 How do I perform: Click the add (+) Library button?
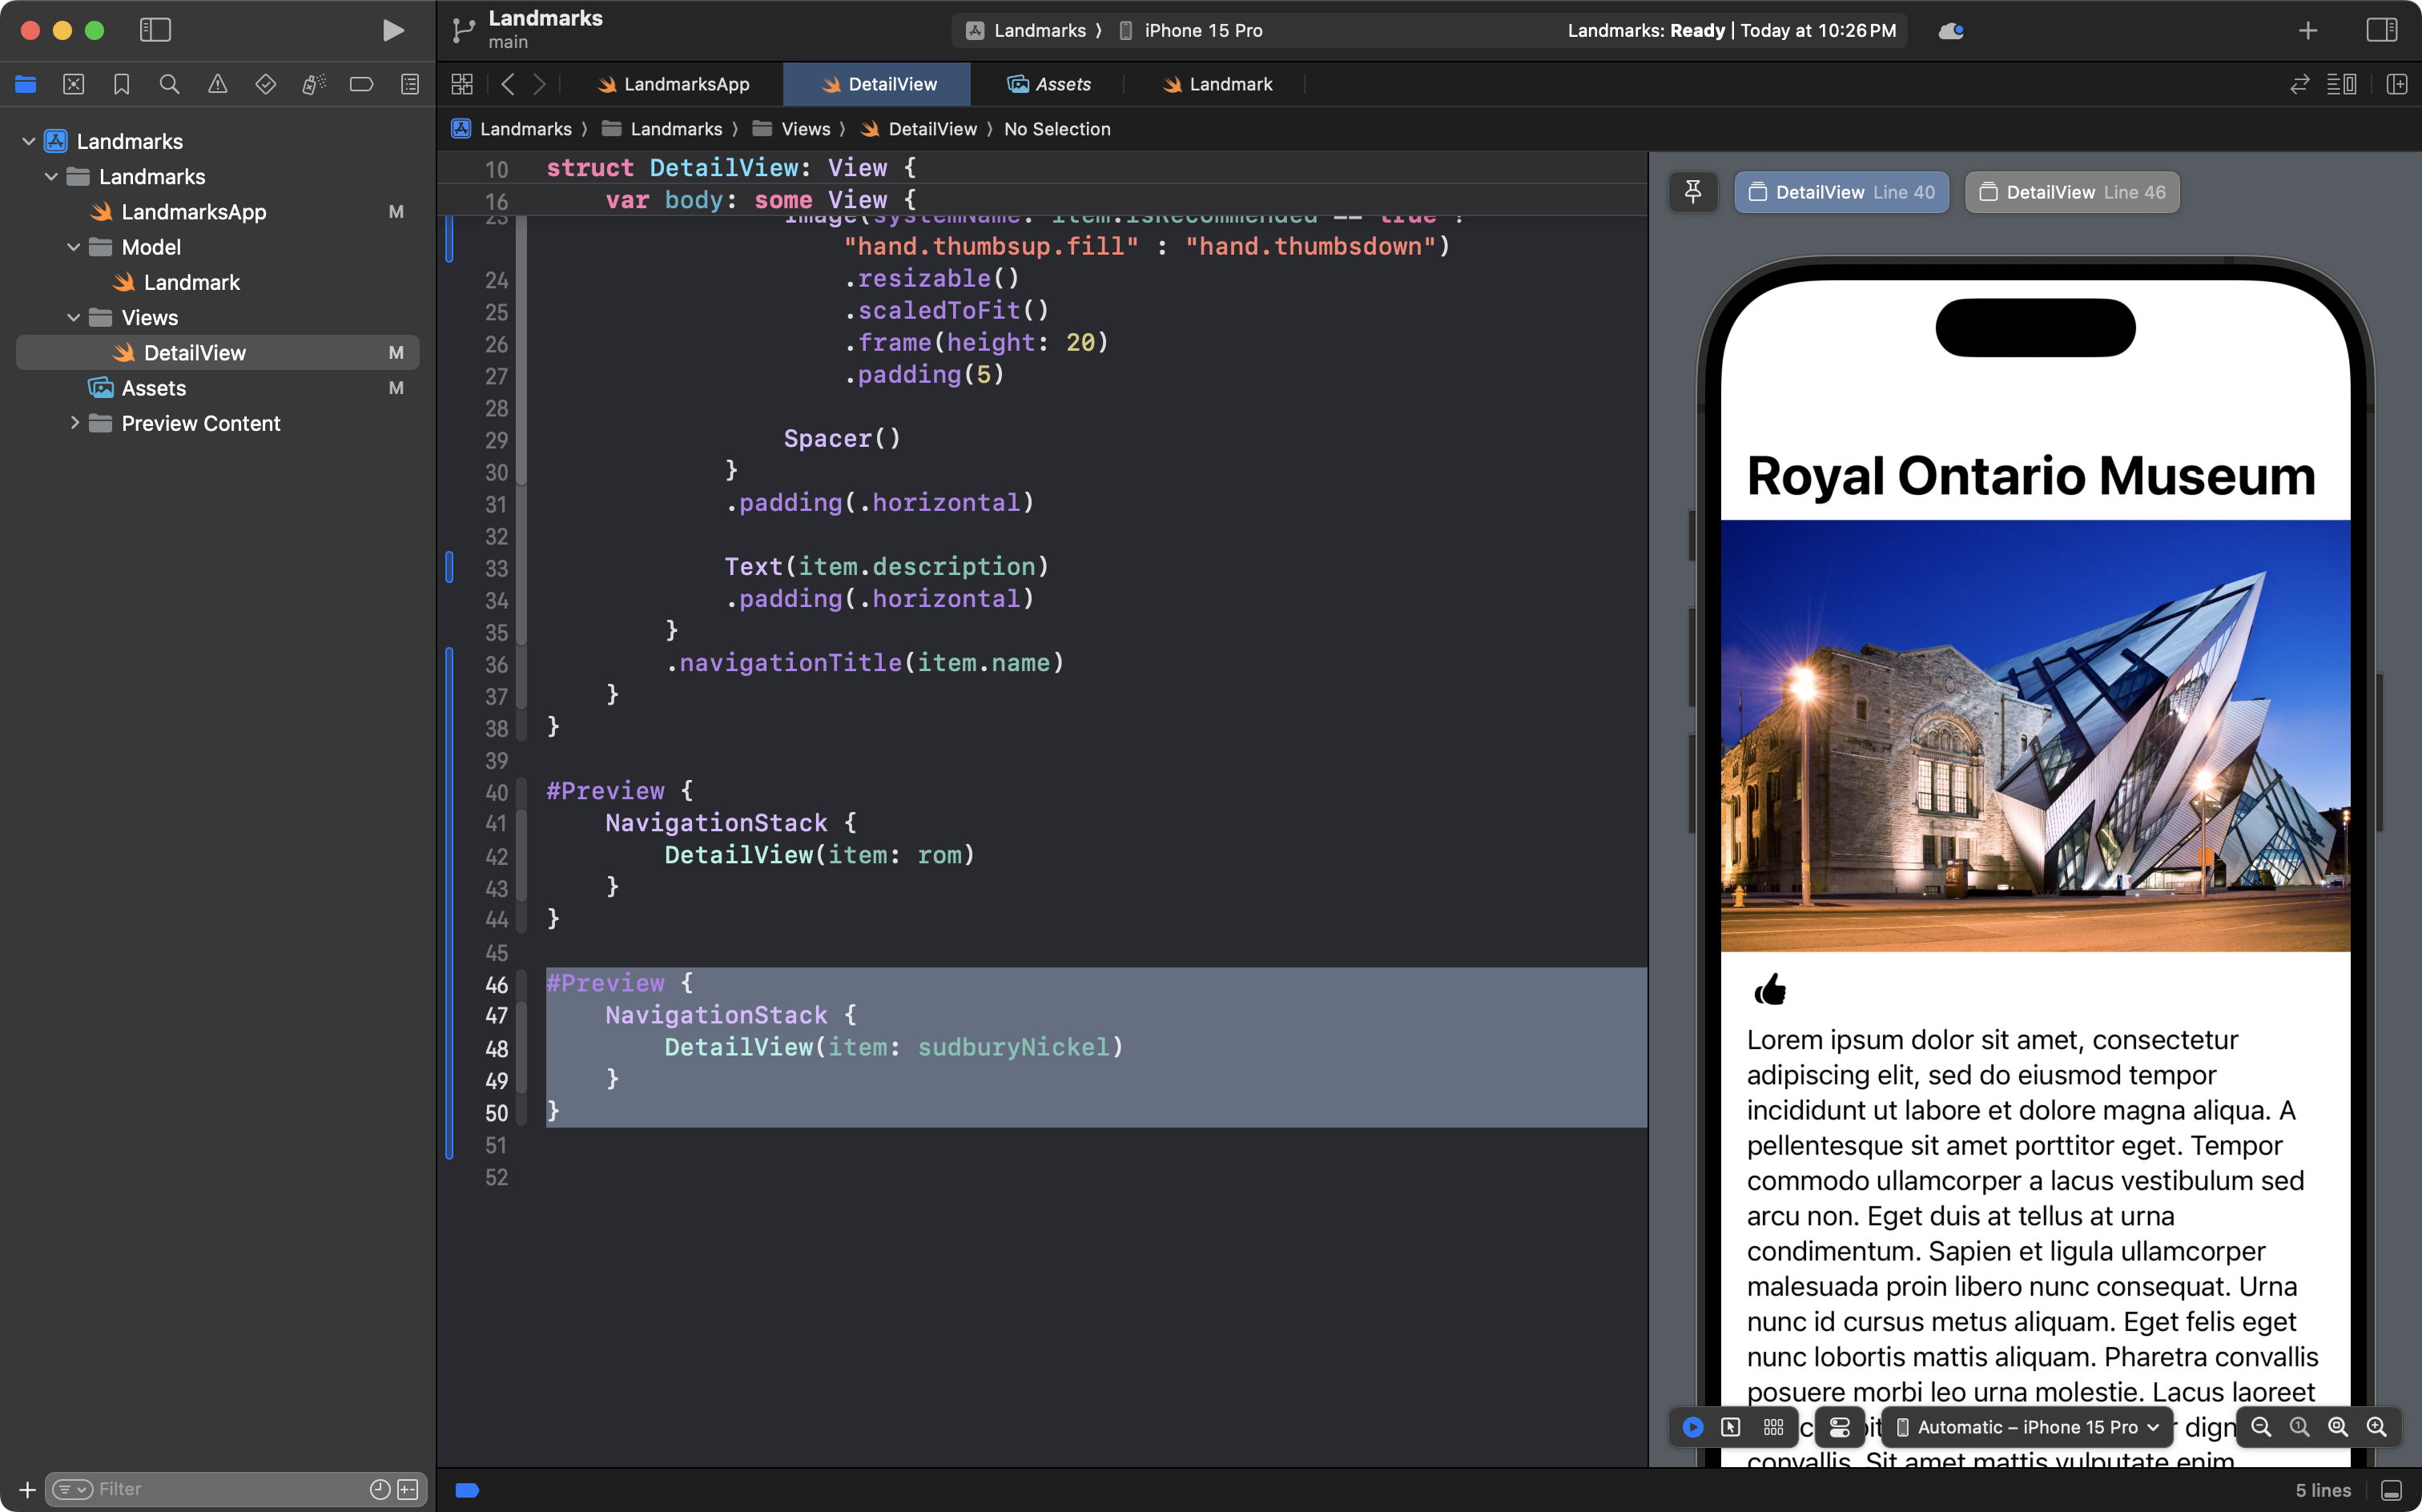pos(2307,31)
